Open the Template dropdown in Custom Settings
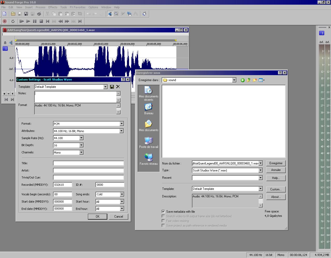Screen dimensions: 331x258 click(x=105, y=87)
